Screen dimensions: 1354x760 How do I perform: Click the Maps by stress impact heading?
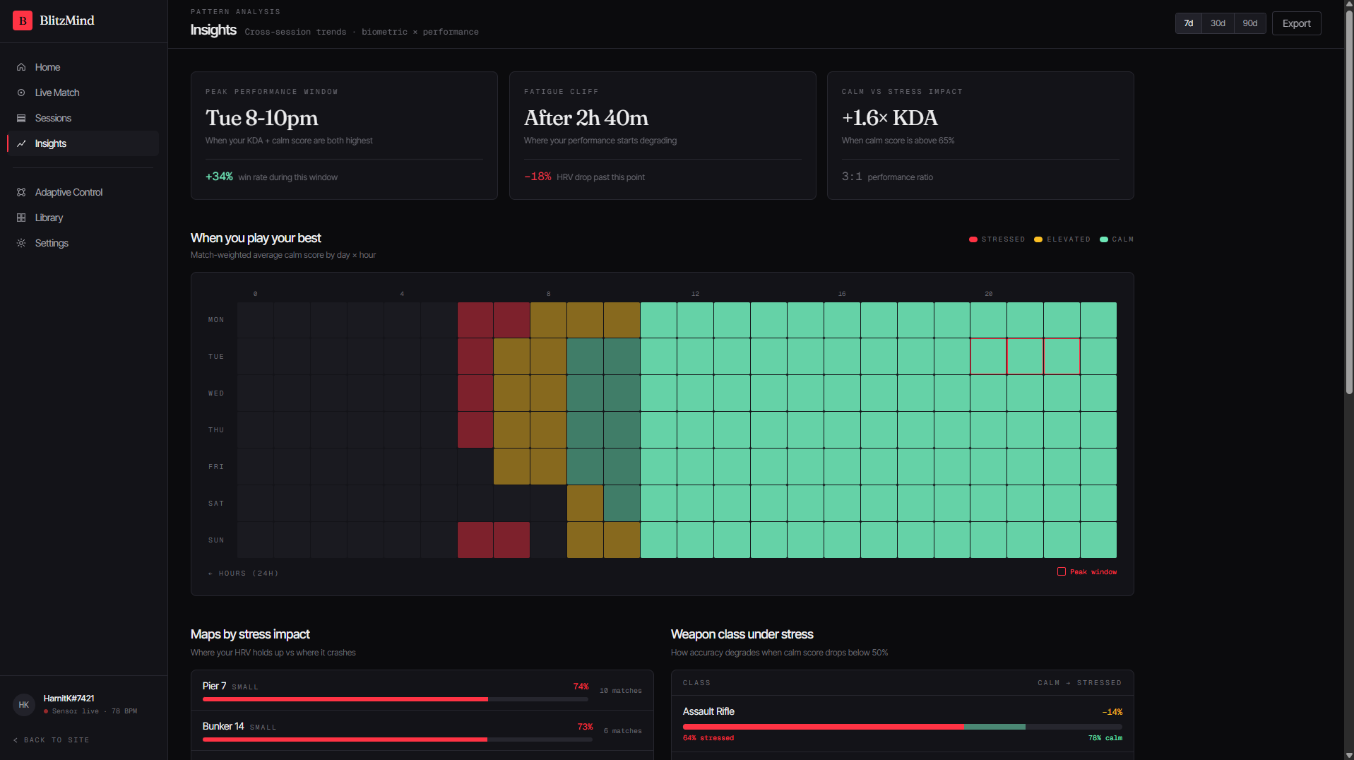(x=250, y=634)
